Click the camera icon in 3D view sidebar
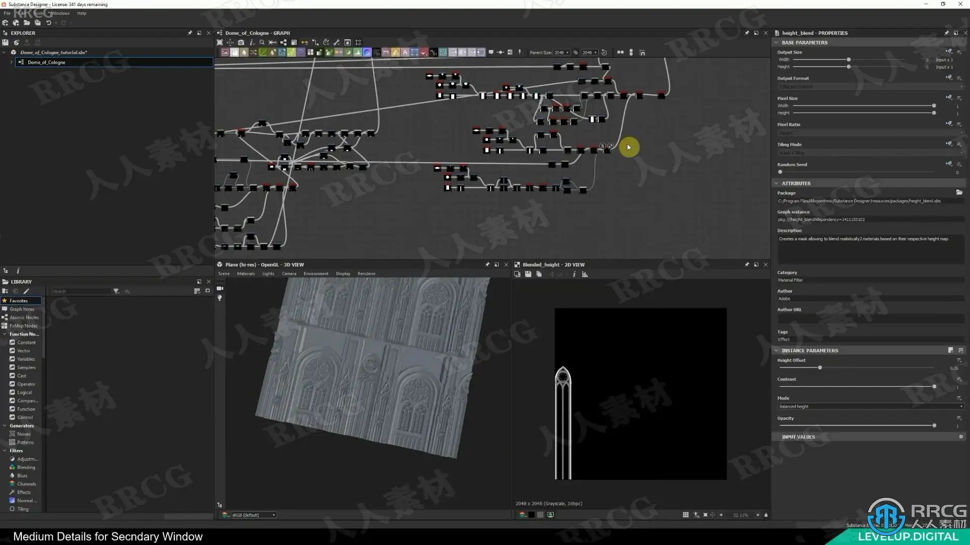 220,288
